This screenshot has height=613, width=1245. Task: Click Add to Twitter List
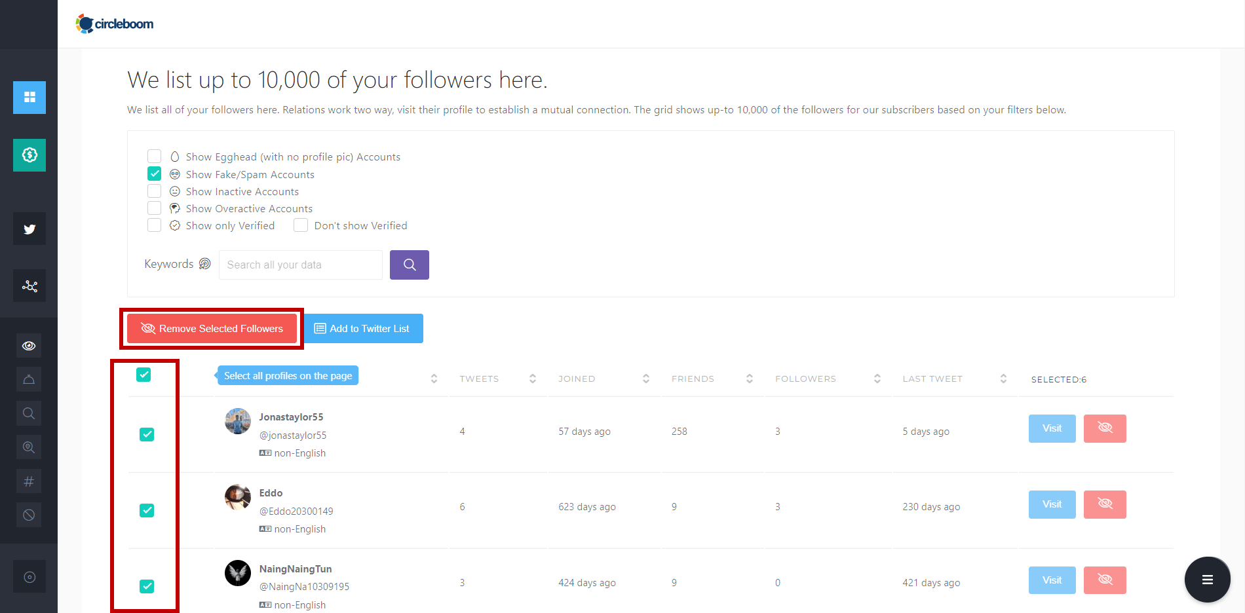[364, 328]
